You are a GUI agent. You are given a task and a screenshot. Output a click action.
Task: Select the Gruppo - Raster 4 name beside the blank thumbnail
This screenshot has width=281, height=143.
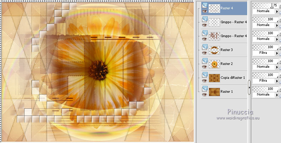point(234,22)
